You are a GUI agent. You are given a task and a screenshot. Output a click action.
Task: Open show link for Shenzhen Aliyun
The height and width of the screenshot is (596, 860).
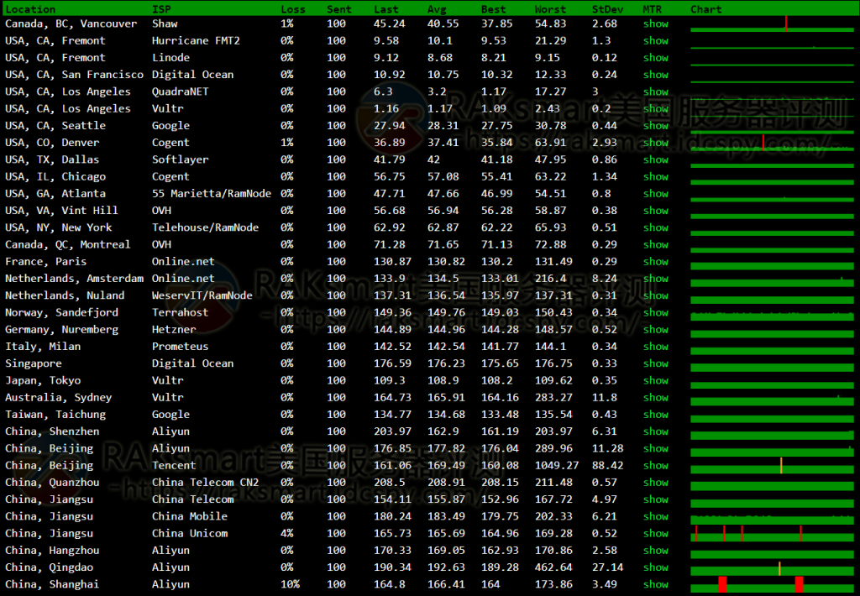(x=655, y=431)
